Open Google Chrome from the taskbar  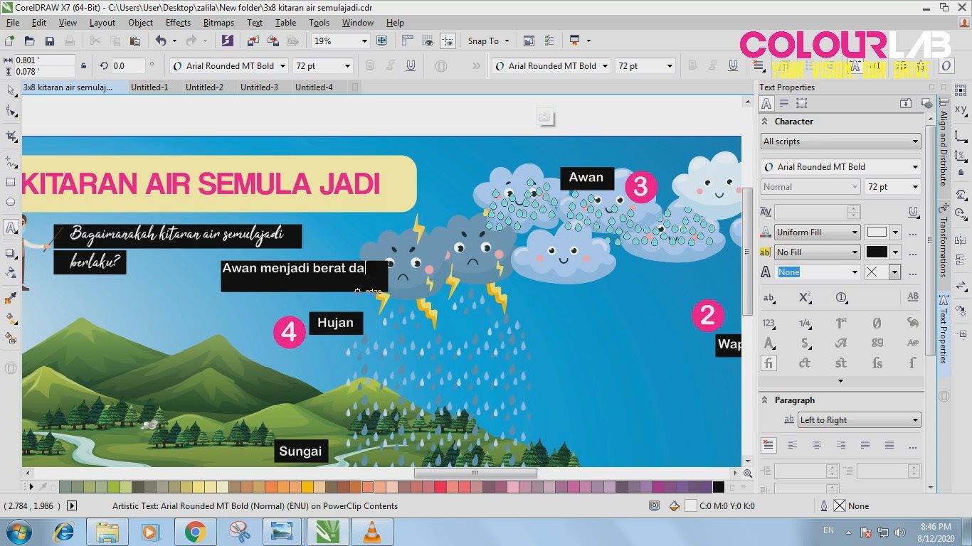click(x=195, y=532)
